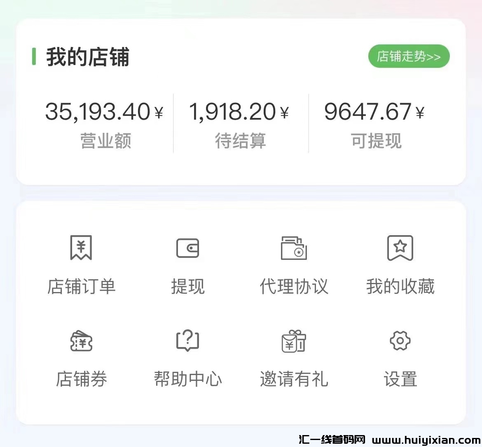
Task: Select the 营业额 label
Action: tap(106, 141)
